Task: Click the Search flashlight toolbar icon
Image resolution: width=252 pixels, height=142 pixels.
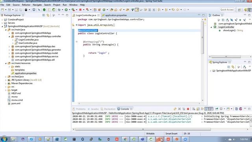Action: point(120,9)
